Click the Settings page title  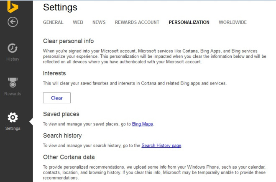(x=60, y=8)
